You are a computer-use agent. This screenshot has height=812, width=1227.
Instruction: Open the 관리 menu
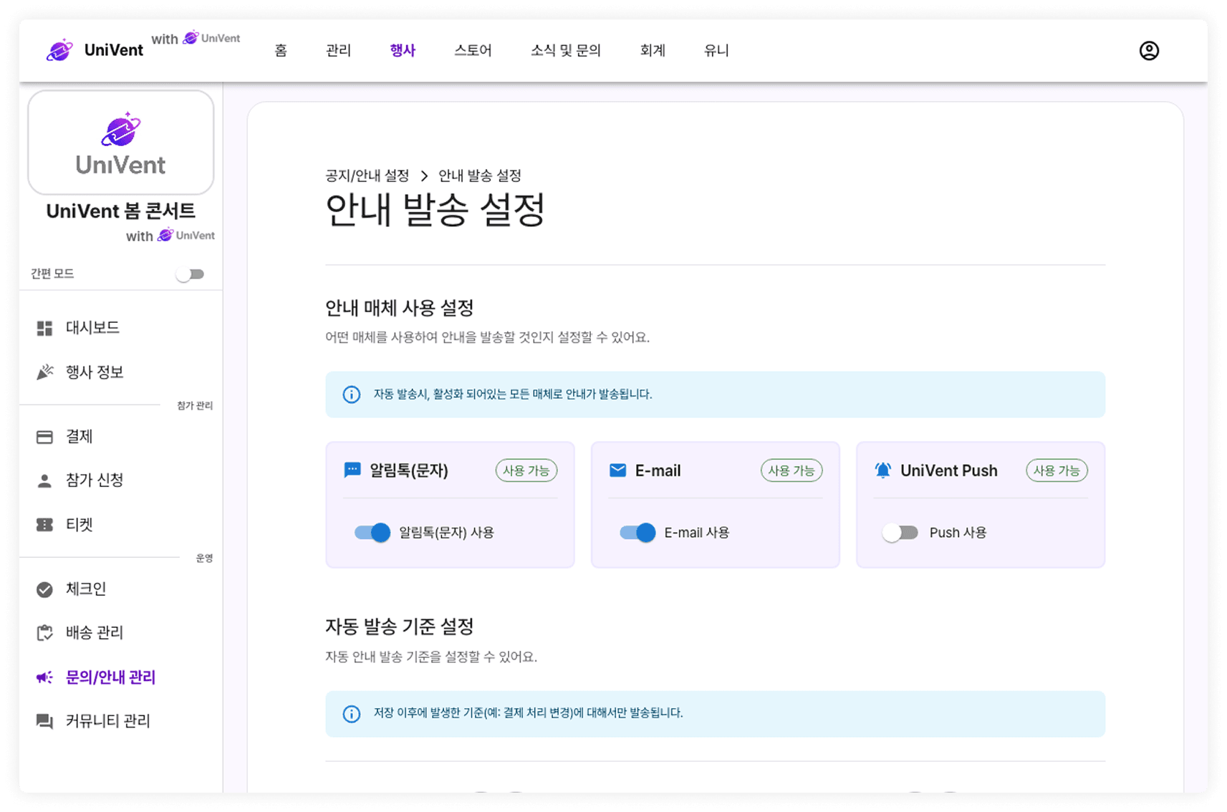(x=338, y=51)
